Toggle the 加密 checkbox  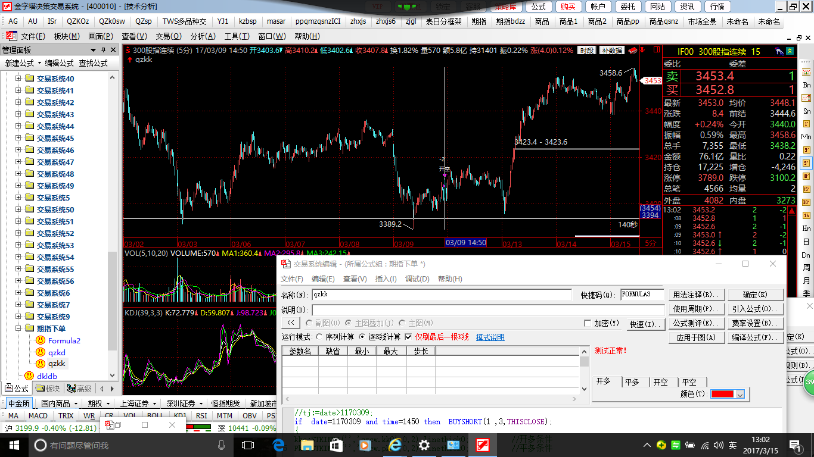pyautogui.click(x=588, y=323)
